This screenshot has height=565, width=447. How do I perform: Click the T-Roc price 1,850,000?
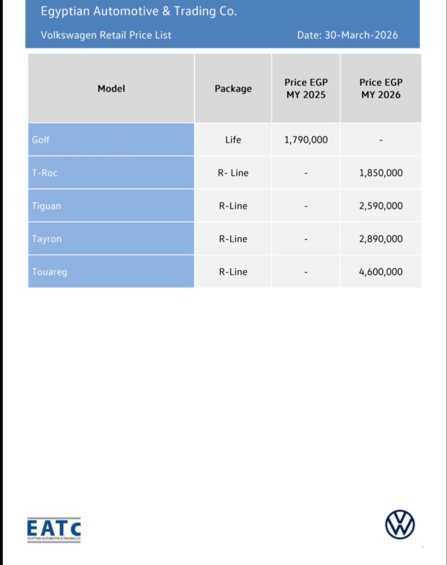pos(381,173)
